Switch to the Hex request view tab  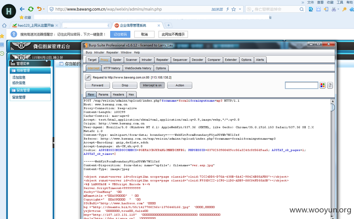(x=131, y=94)
